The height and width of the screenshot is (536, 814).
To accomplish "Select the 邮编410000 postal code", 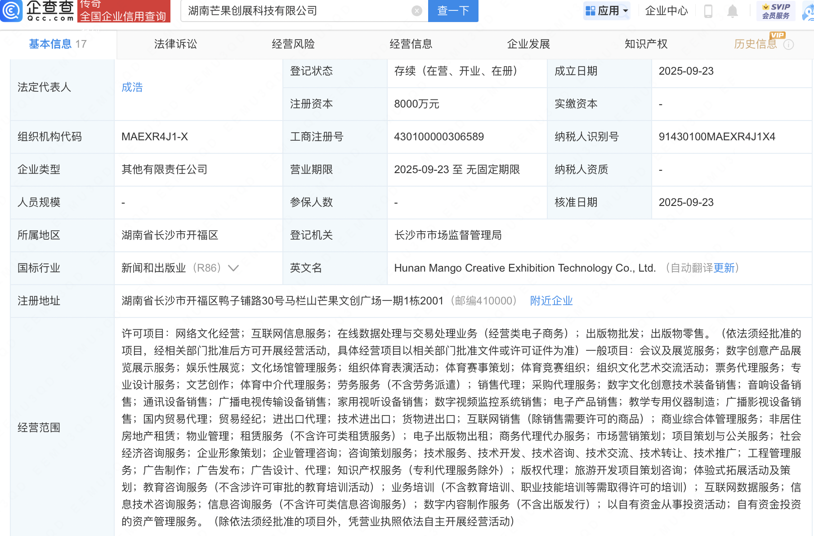I will tap(483, 301).
